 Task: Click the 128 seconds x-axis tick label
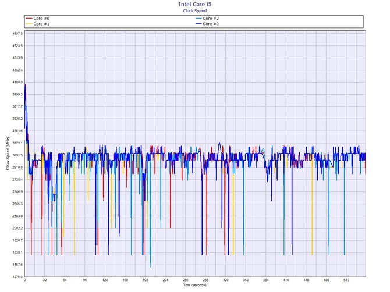(105, 280)
